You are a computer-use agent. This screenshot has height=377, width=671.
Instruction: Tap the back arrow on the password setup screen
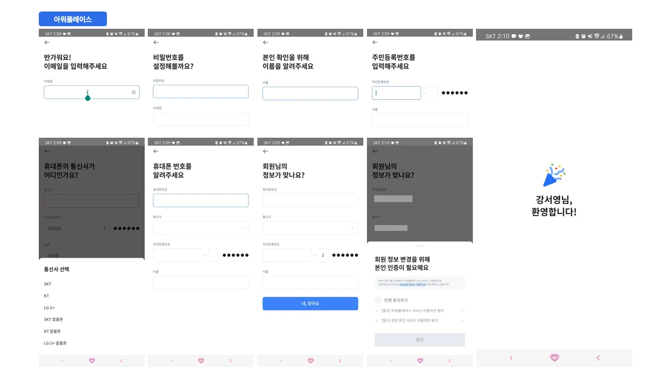[x=156, y=42]
